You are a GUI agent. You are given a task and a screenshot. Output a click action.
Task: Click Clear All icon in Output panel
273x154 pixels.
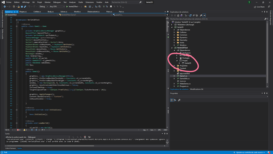(x=85, y=137)
